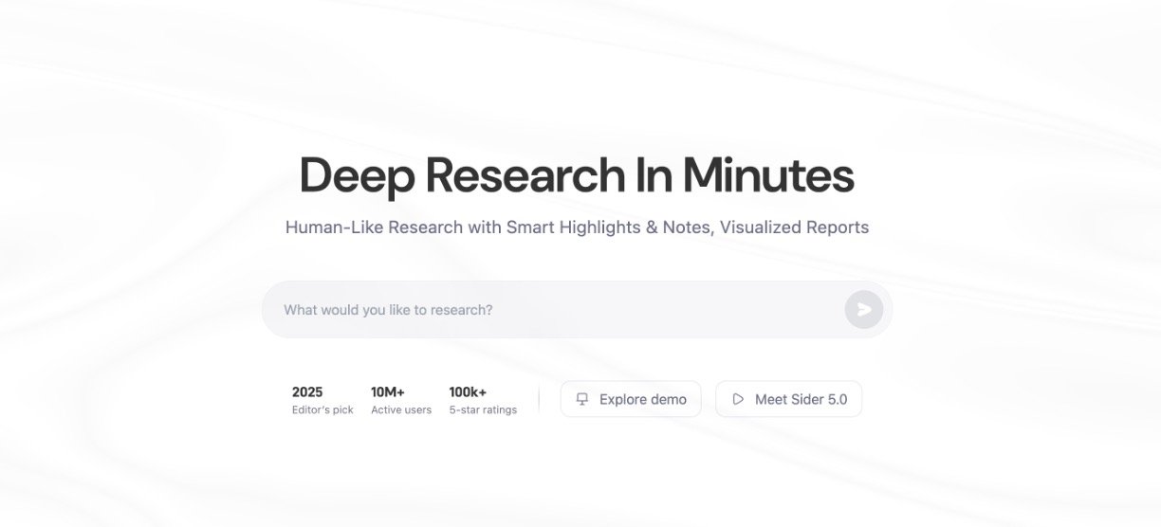This screenshot has height=527, width=1161.
Task: Click the vertical divider before Explore demo
Action: (539, 399)
